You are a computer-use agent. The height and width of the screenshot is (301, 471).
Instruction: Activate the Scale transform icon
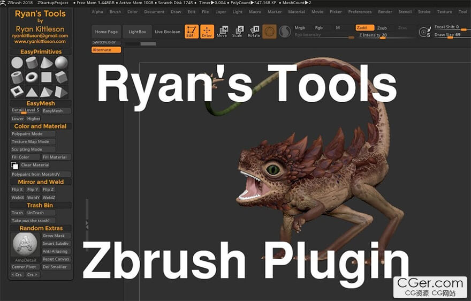point(238,32)
